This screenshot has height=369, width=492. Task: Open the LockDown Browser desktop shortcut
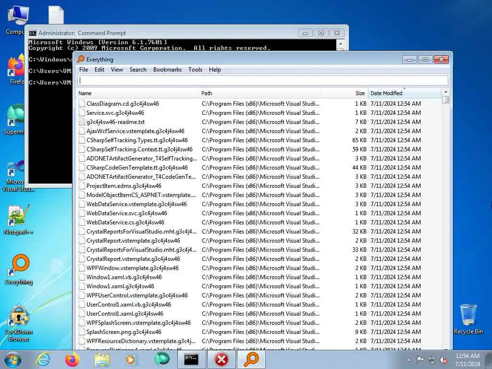[x=19, y=323]
